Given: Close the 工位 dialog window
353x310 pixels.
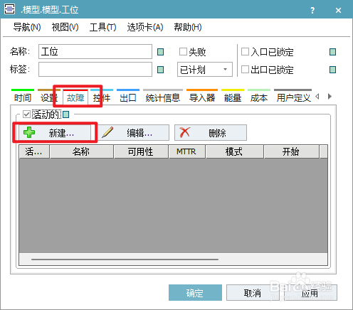Looking at the screenshot, I should [x=338, y=10].
